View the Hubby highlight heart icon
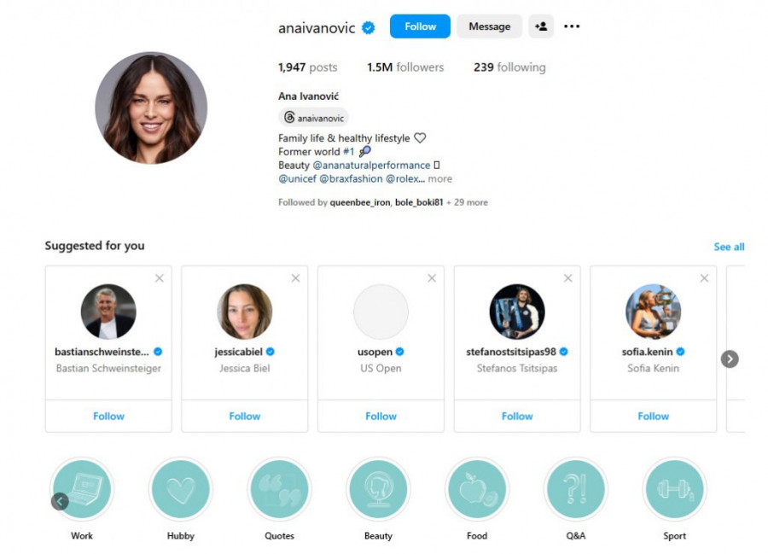Image resolution: width=768 pixels, height=554 pixels. pyautogui.click(x=181, y=489)
